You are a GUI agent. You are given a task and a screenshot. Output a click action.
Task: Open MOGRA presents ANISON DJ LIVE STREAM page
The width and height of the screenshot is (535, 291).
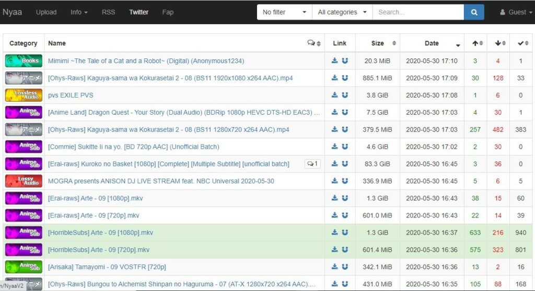161,181
